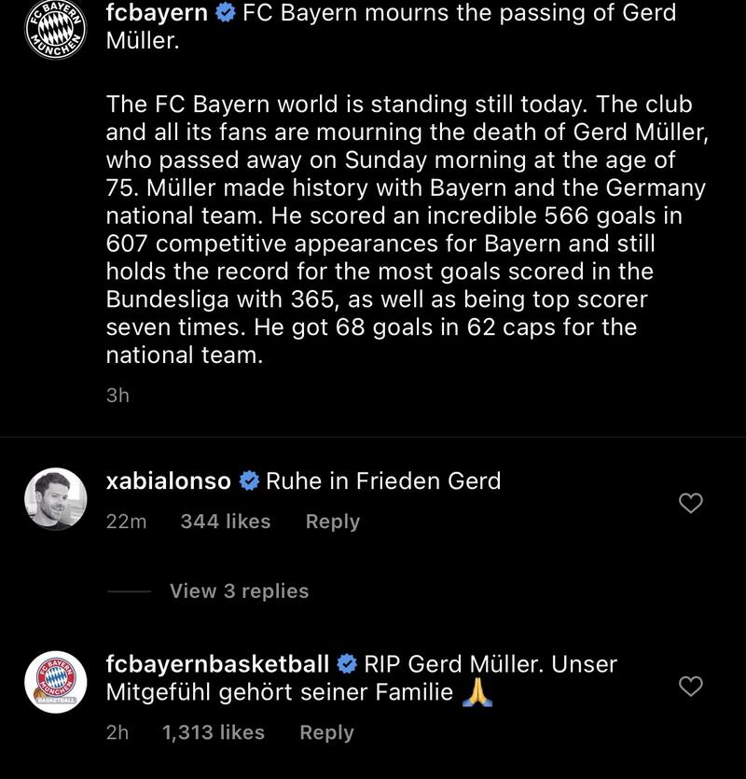View the 1,313 likes list

(x=213, y=732)
